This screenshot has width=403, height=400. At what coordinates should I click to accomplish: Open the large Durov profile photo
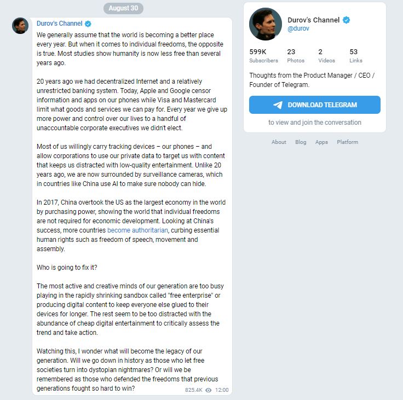coord(266,24)
